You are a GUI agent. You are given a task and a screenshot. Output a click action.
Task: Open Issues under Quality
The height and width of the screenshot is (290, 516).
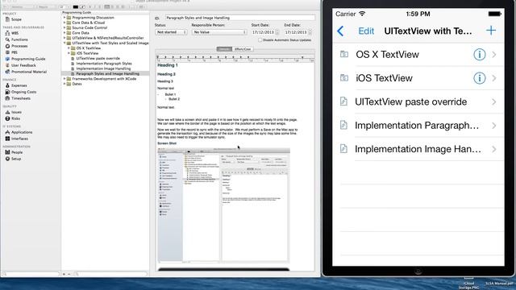14,112
